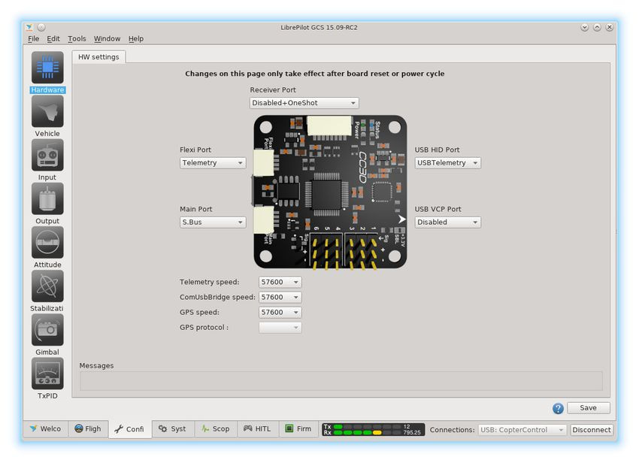Image resolution: width=639 pixels, height=463 pixels.
Task: Click the pin button in title bar
Action: [41, 27]
